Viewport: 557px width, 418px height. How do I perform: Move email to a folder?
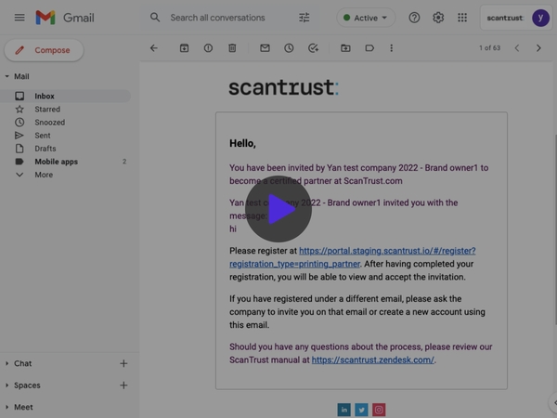(x=345, y=48)
